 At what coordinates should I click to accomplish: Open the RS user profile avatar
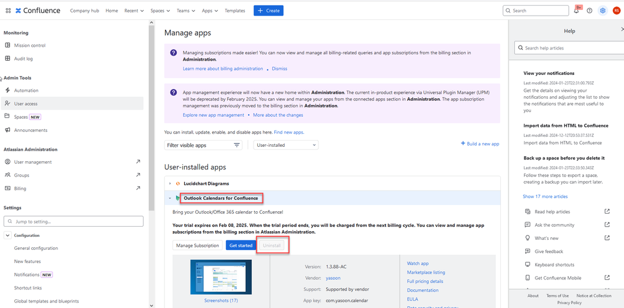616,11
